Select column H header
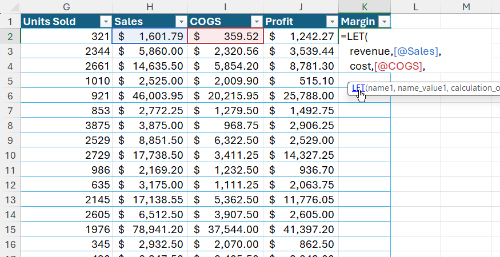 (150, 6)
